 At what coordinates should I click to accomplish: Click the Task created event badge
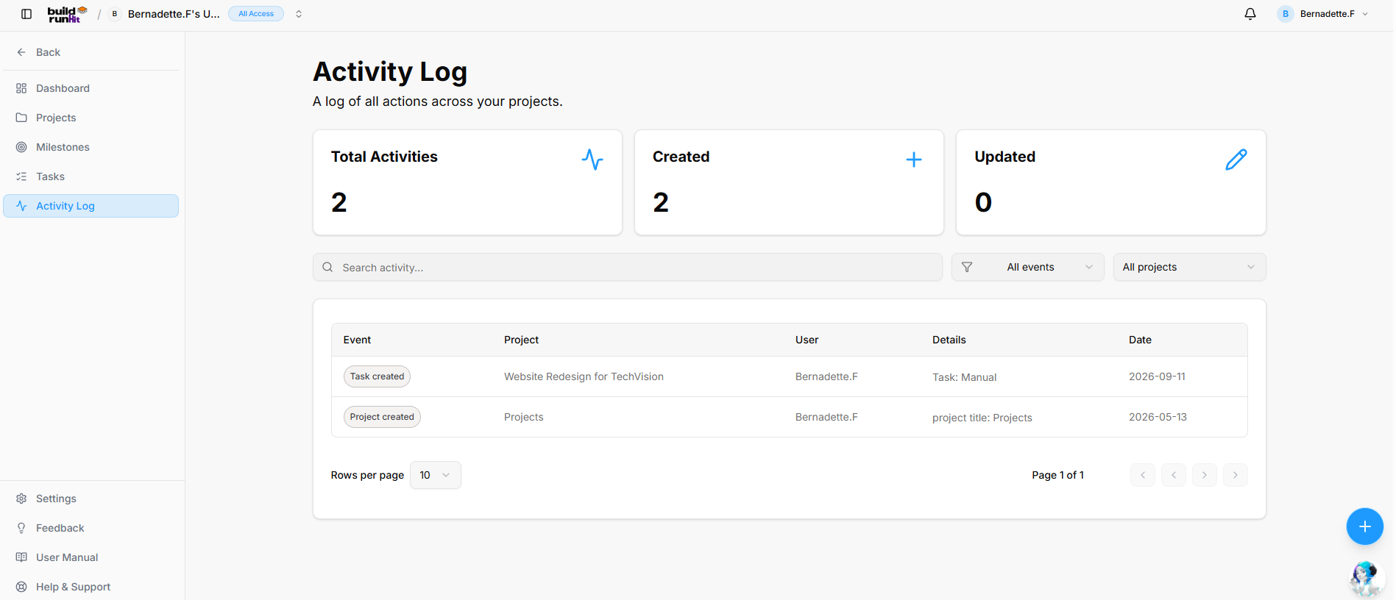point(377,376)
